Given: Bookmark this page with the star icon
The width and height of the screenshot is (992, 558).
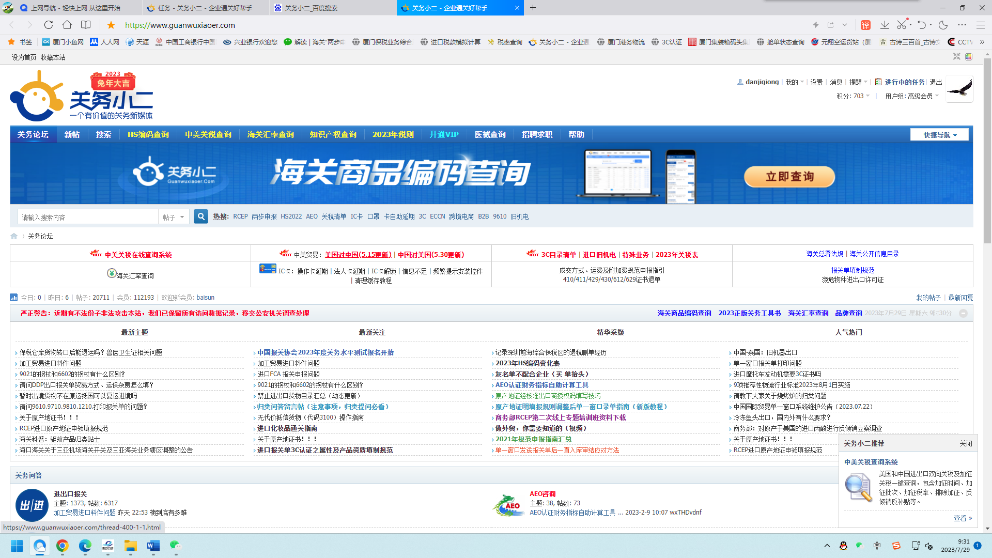Looking at the screenshot, I should 111,25.
